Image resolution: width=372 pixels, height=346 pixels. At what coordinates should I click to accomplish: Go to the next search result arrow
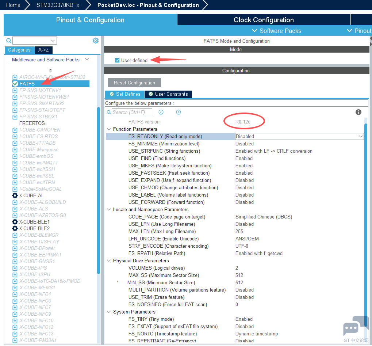point(179,112)
